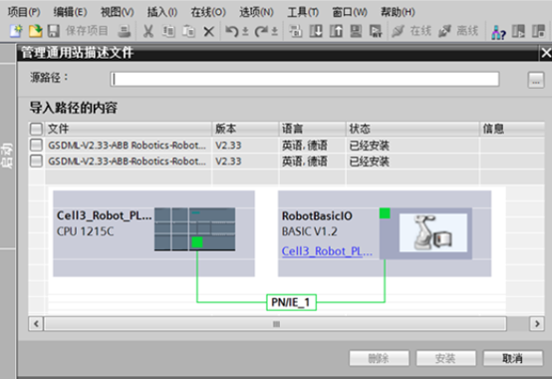Click the Paste toolbar icon
Viewport: 552px width, 379px height.
point(189,31)
